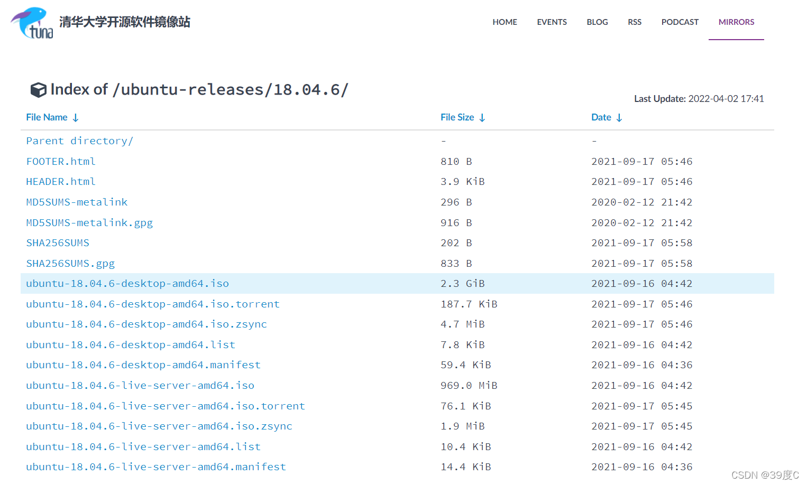Download the desktop-amd64.iso.torrent file
The height and width of the screenshot is (485, 807).
pos(153,304)
